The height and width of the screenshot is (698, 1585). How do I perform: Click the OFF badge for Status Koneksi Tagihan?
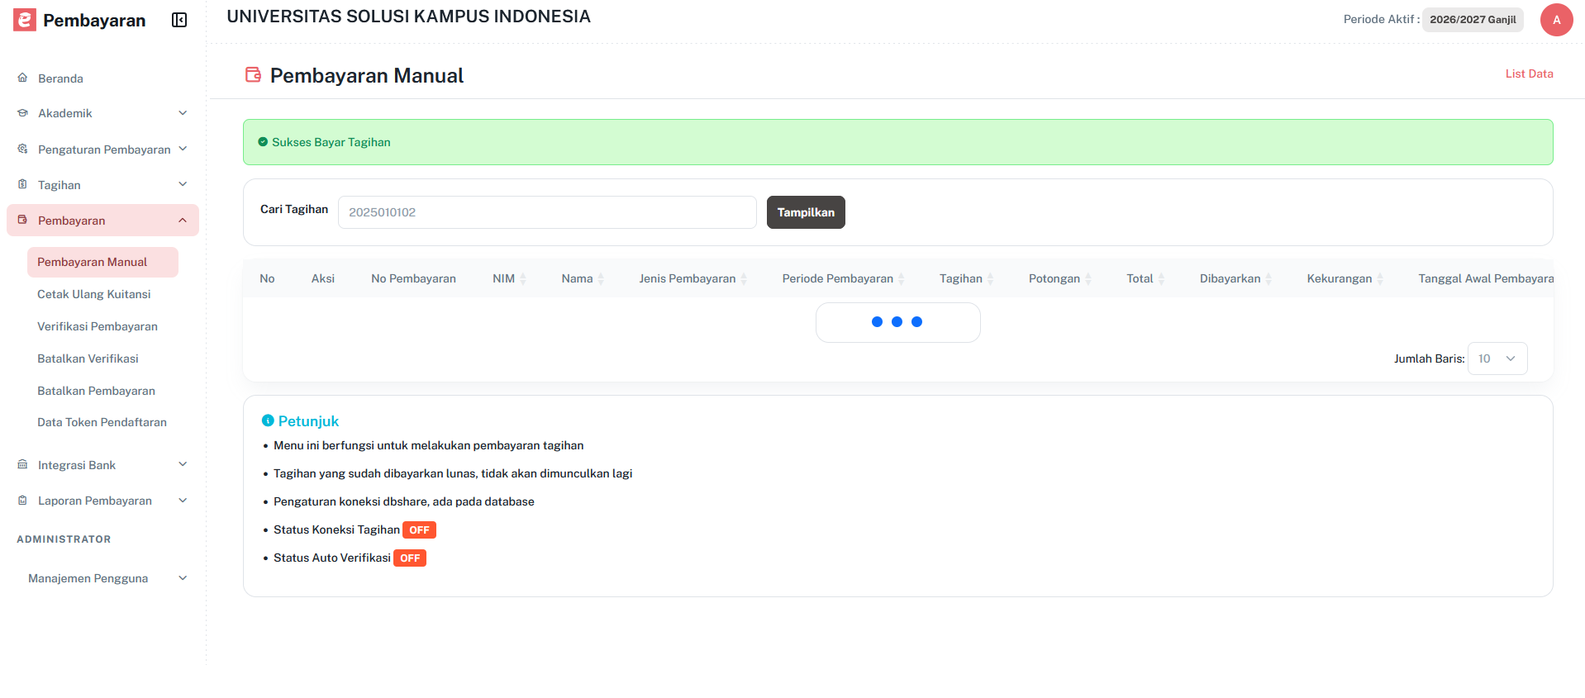(x=419, y=530)
